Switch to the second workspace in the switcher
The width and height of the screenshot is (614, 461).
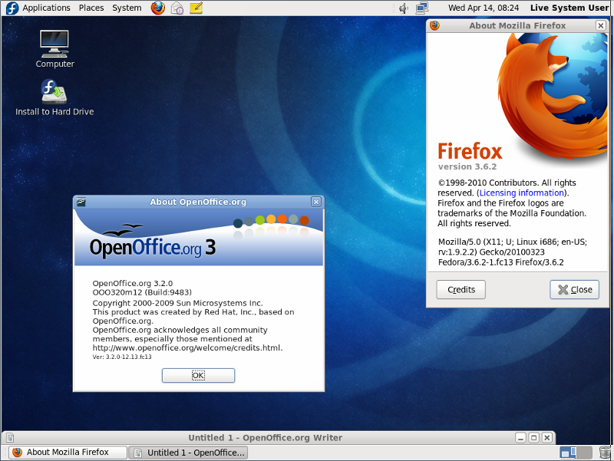584,453
